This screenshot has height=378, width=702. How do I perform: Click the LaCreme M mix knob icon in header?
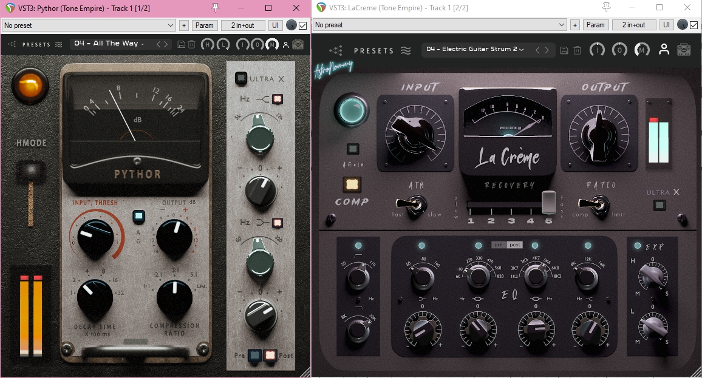click(642, 50)
